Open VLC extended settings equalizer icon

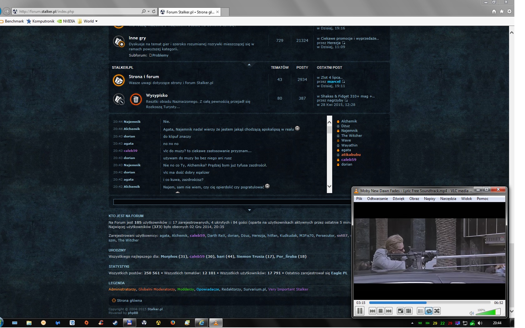tap(408, 311)
